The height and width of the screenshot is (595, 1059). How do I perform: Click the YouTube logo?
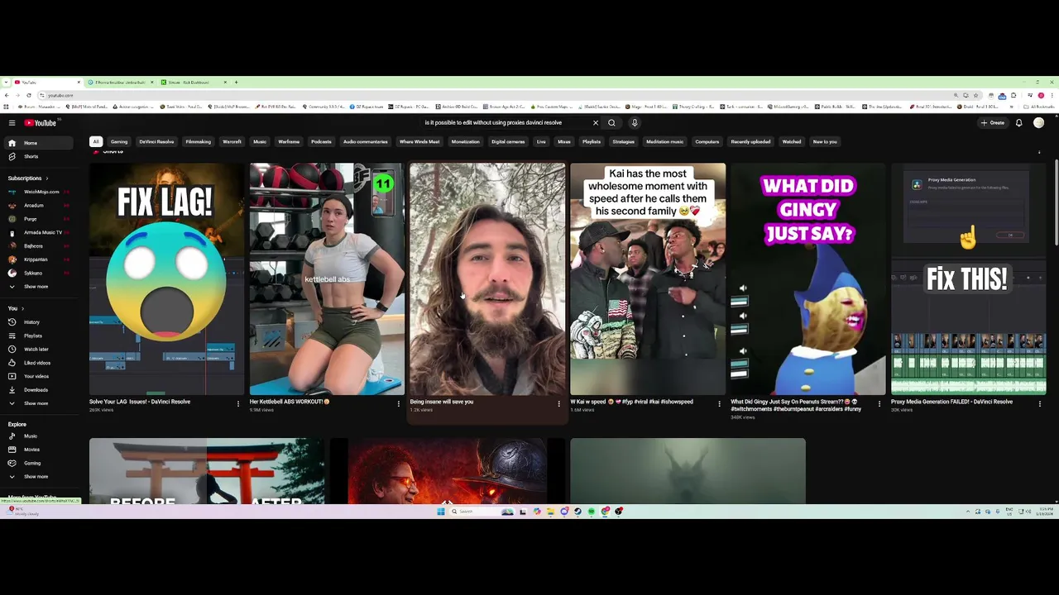click(x=40, y=123)
